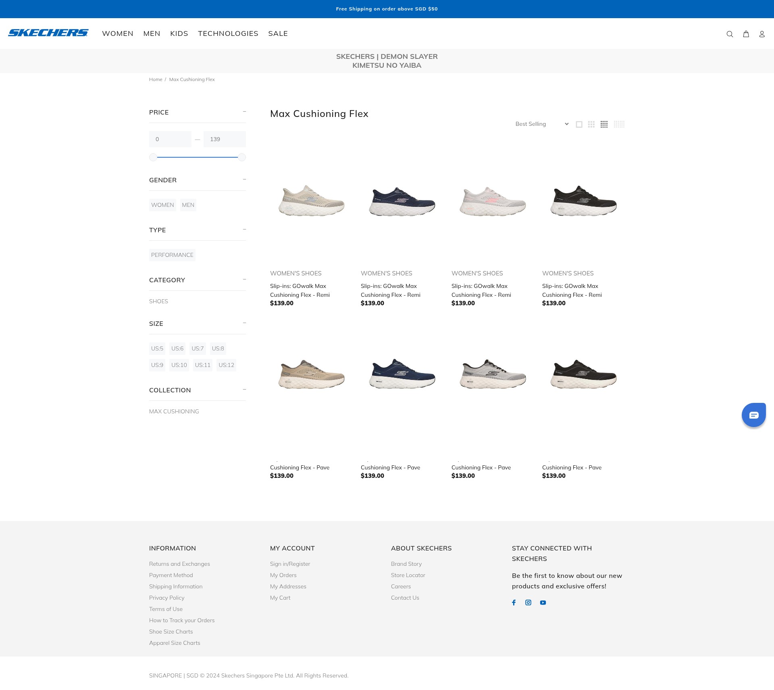Open the search magnifier icon
The width and height of the screenshot is (774, 690).
click(730, 34)
